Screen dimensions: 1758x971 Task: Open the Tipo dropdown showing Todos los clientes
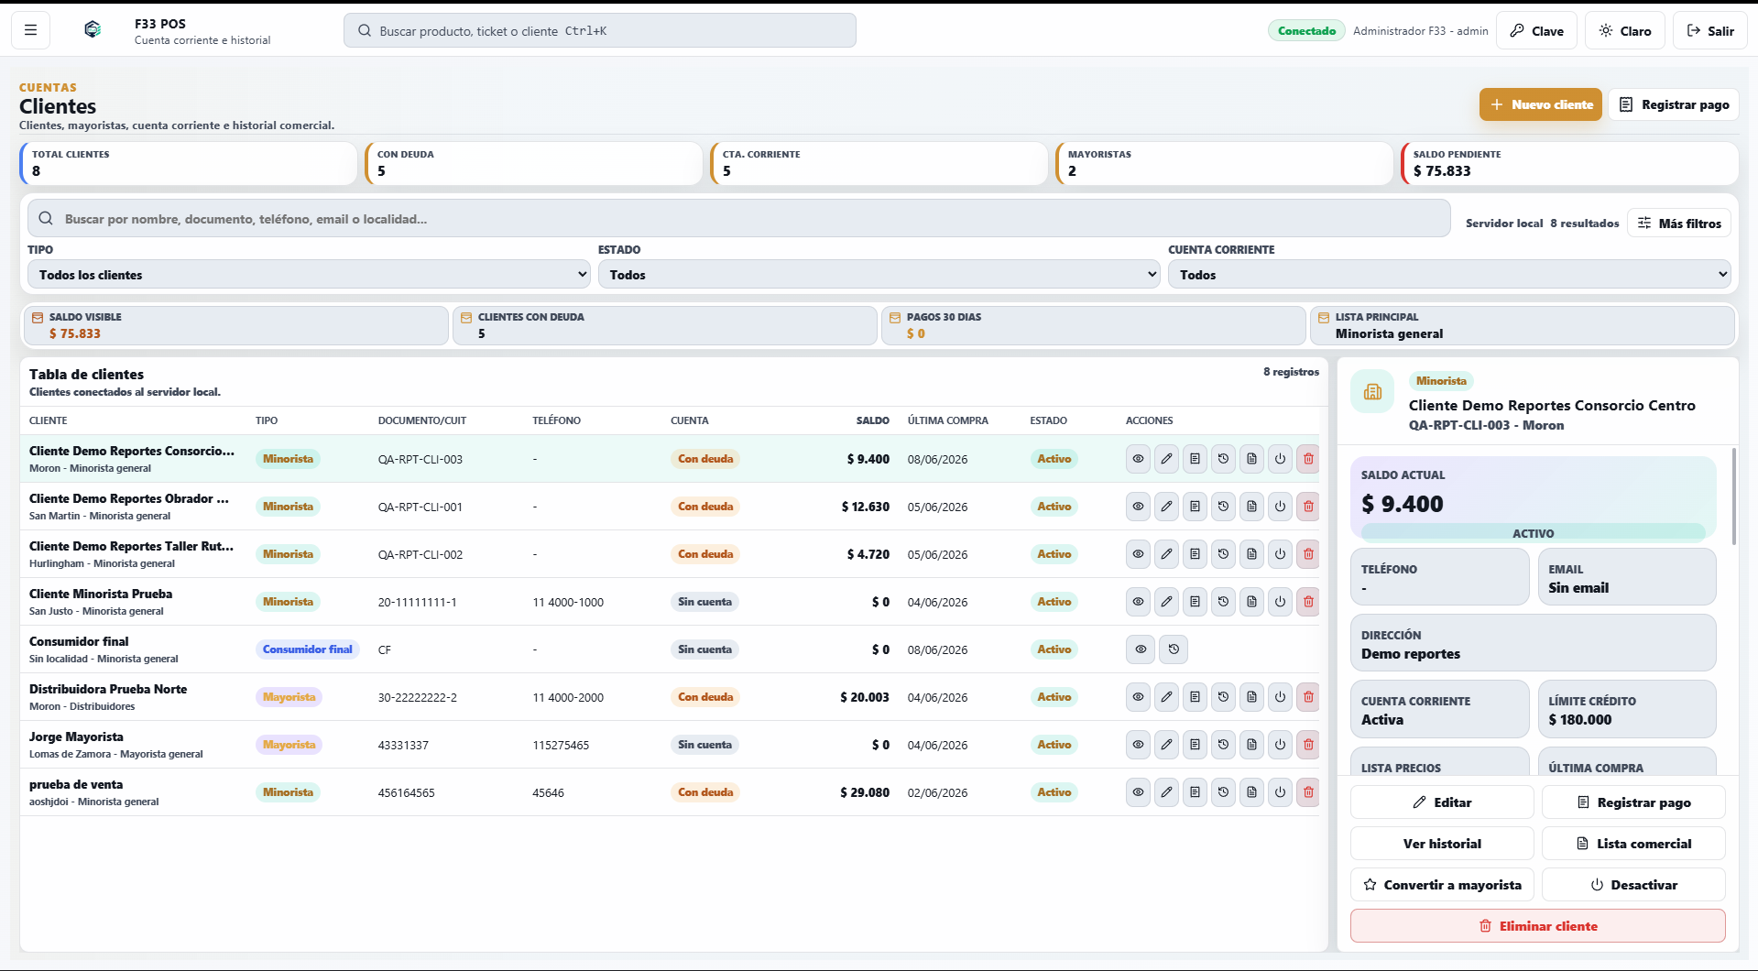(309, 275)
